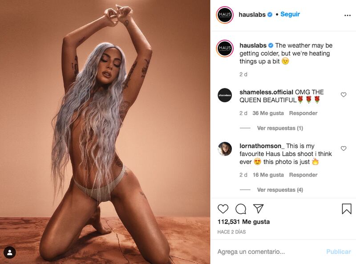Screen dimensions: 356x264
Task: Like the shameless.official comment
Action: click(x=344, y=95)
